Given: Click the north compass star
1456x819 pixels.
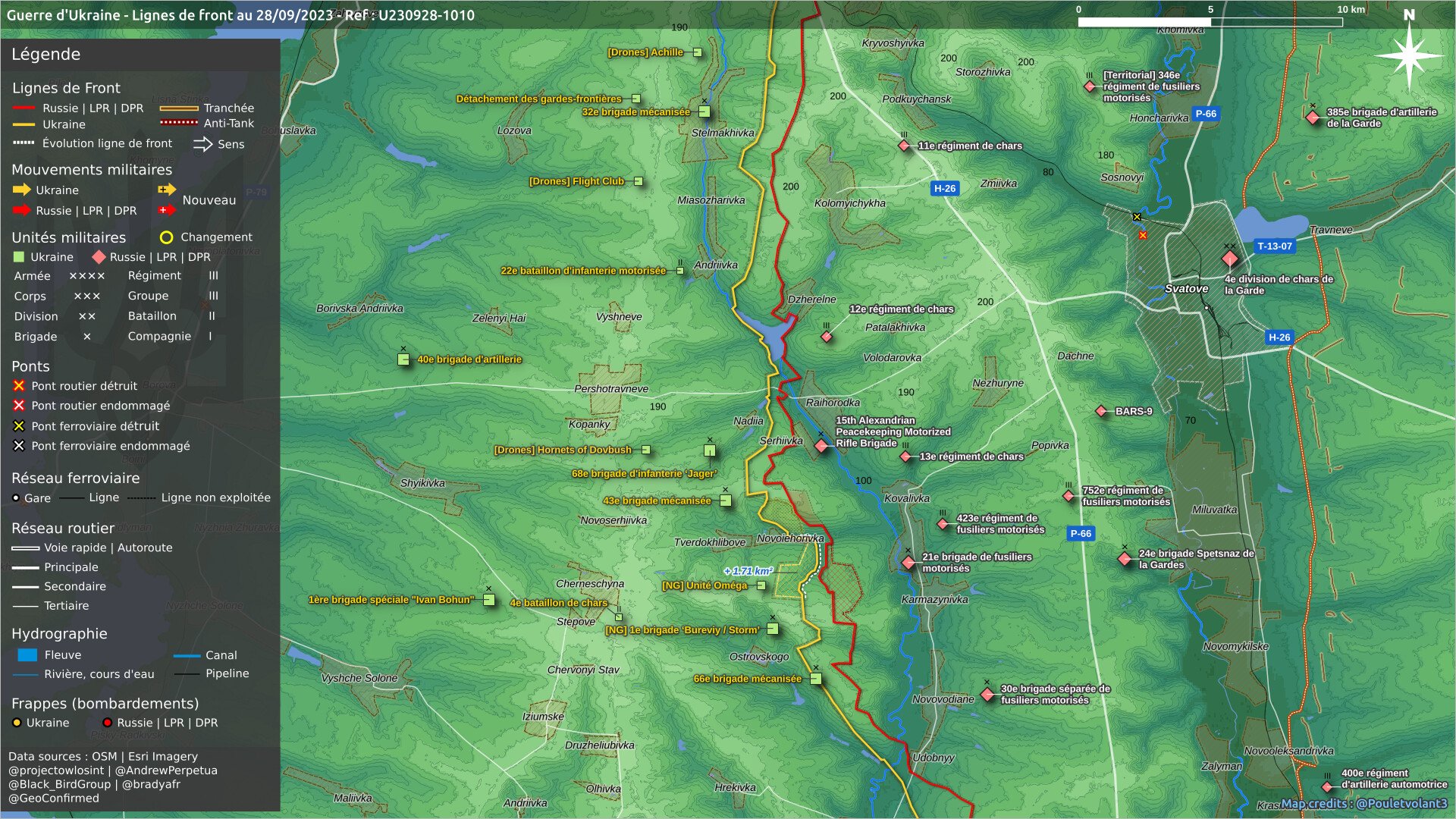Looking at the screenshot, I should (1409, 56).
